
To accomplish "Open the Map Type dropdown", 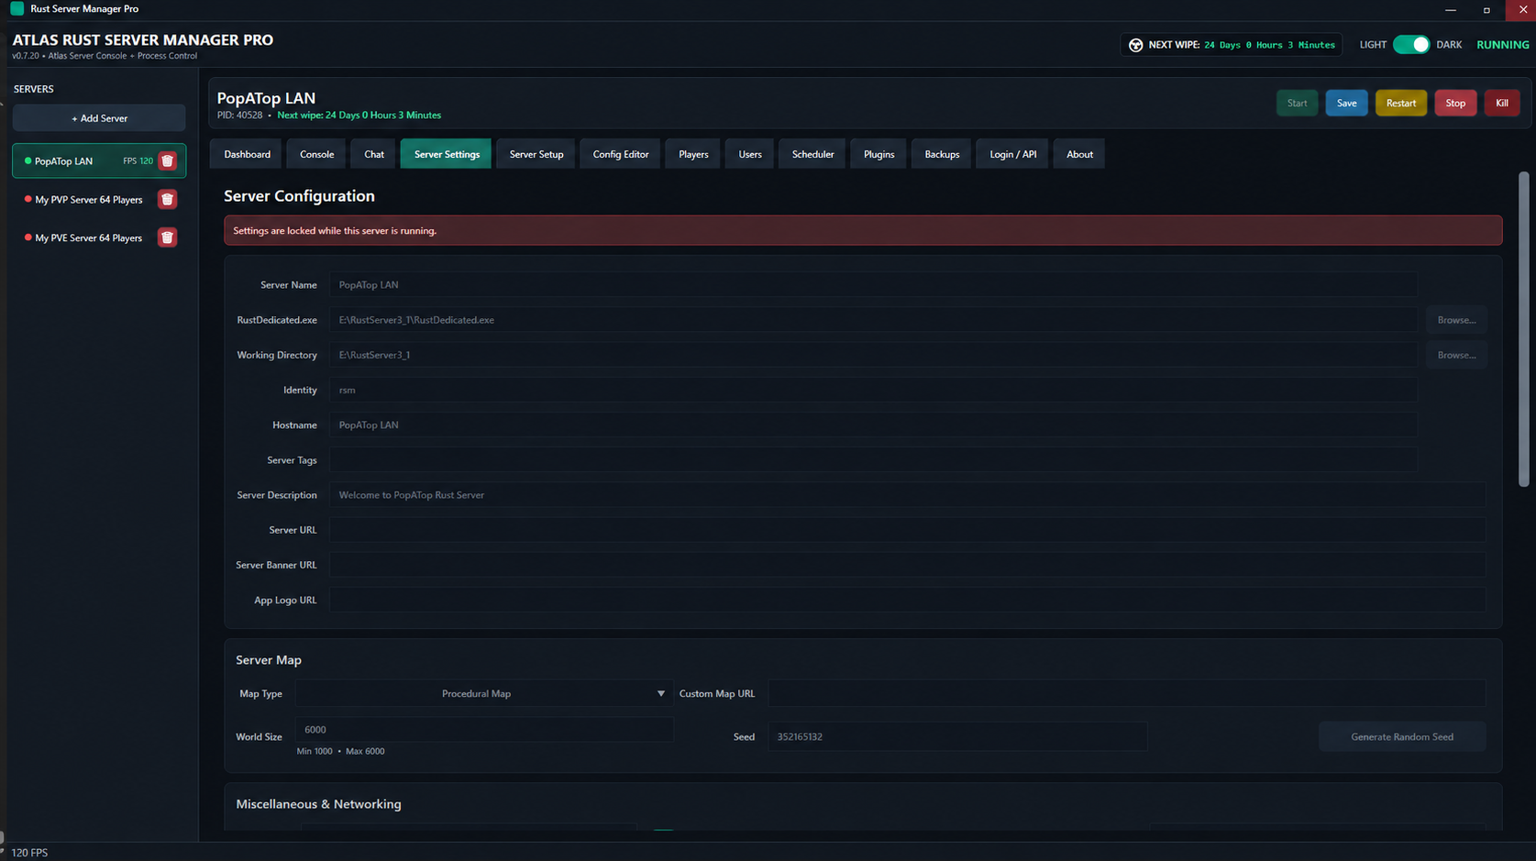I will click(x=484, y=693).
